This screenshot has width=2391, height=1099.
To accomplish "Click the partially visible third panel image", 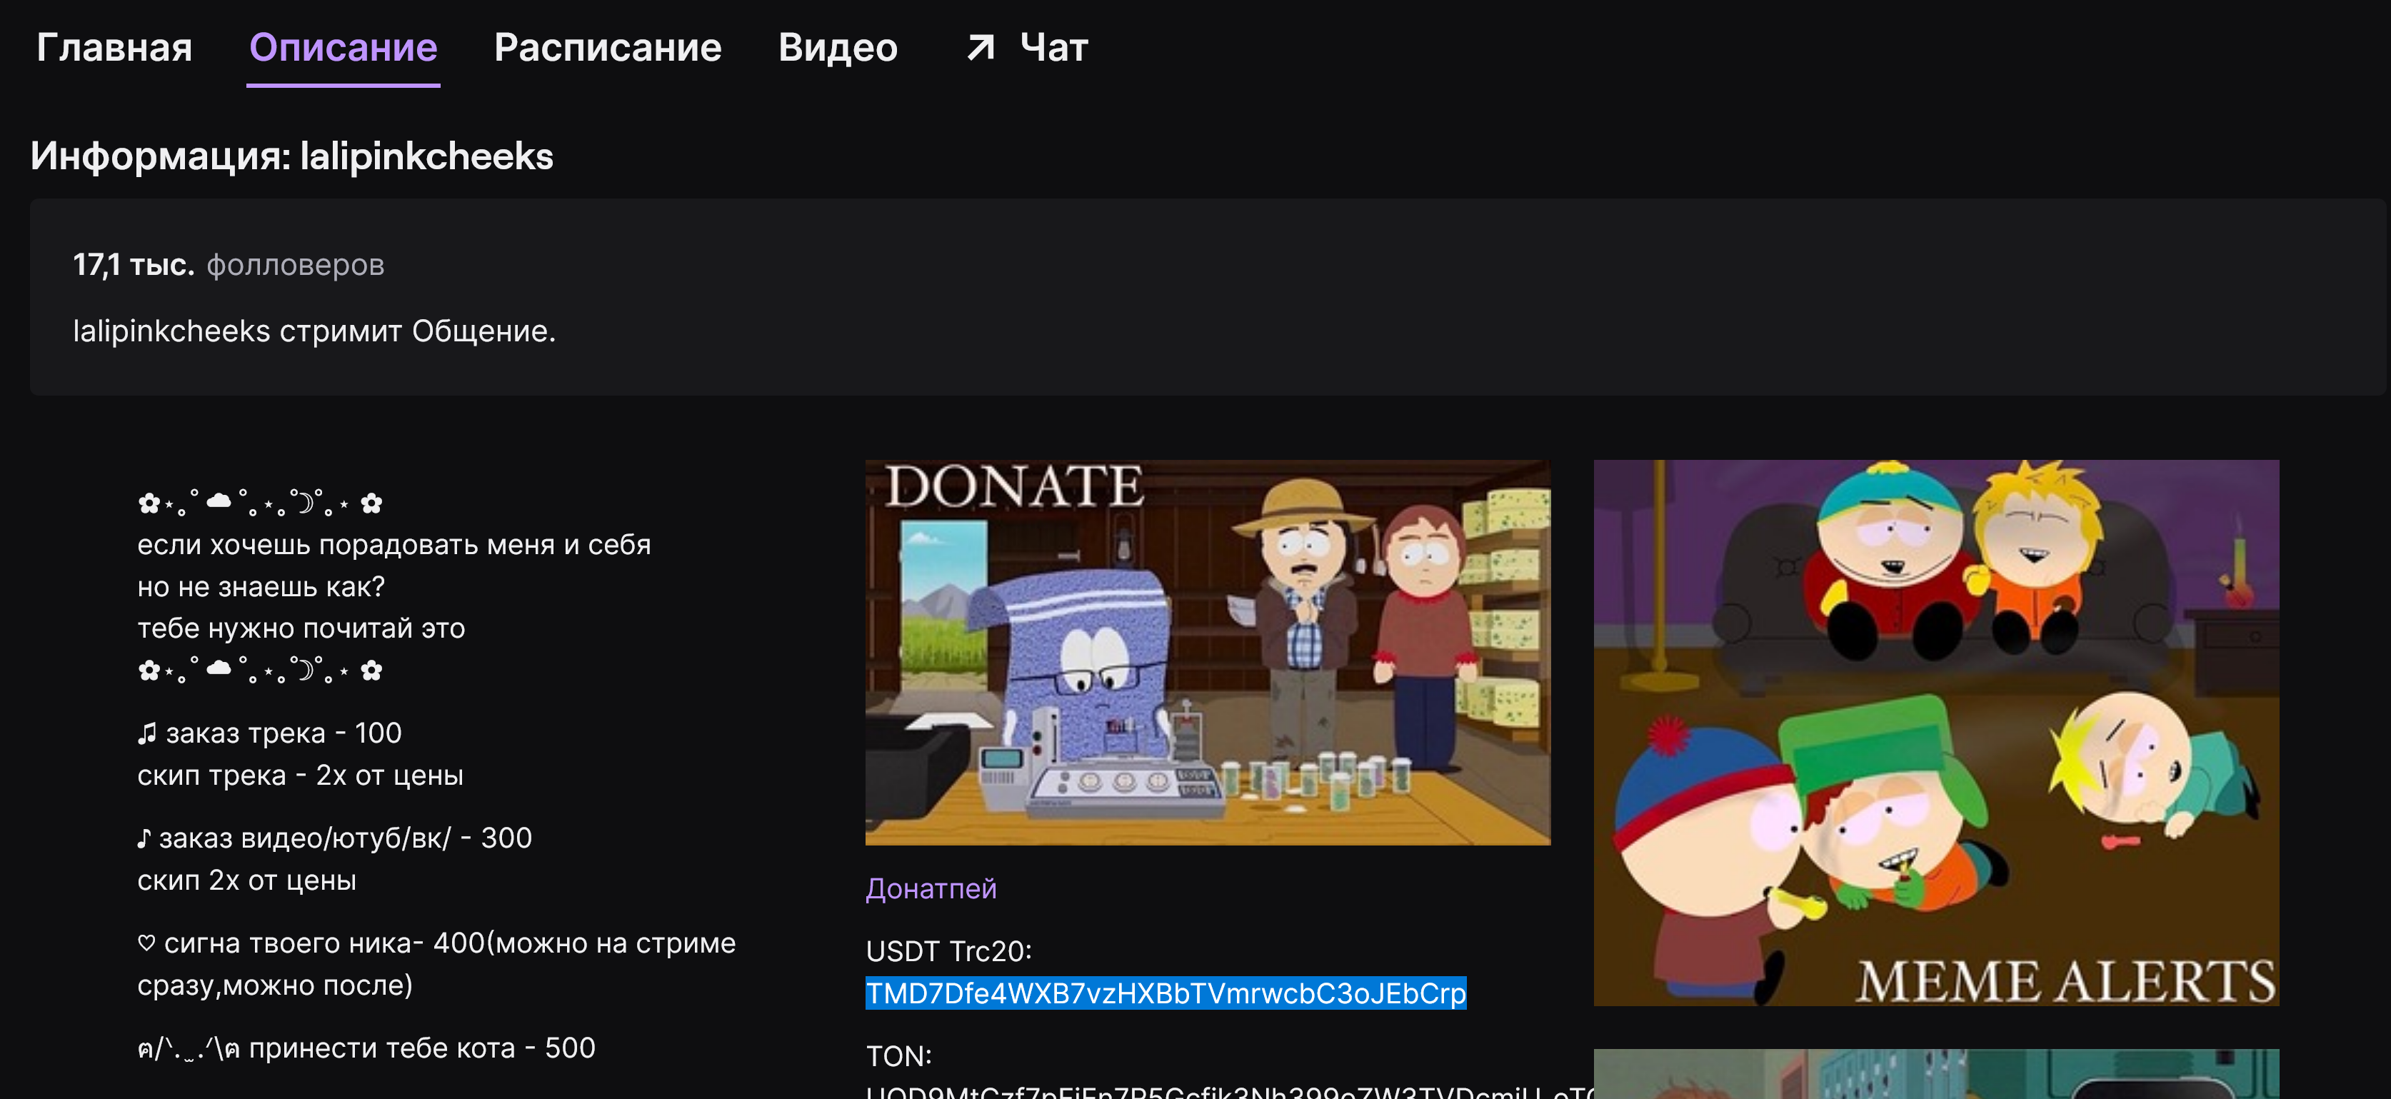I will point(1936,1074).
